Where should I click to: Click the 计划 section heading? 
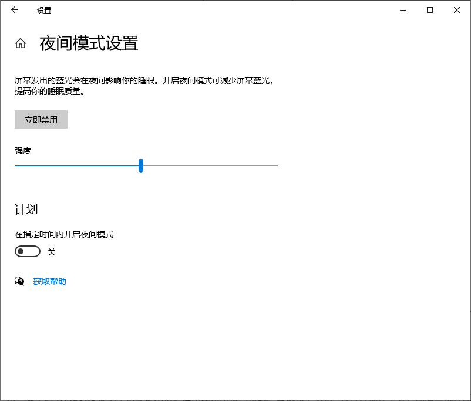pos(22,210)
